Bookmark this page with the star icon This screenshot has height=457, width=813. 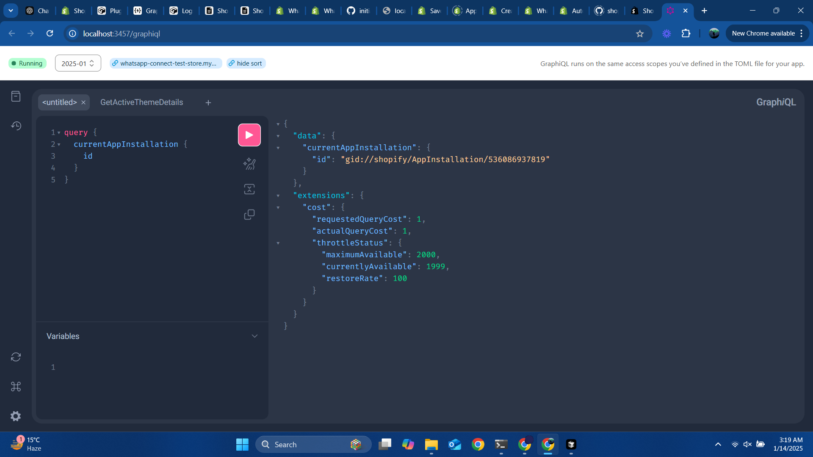[639, 34]
